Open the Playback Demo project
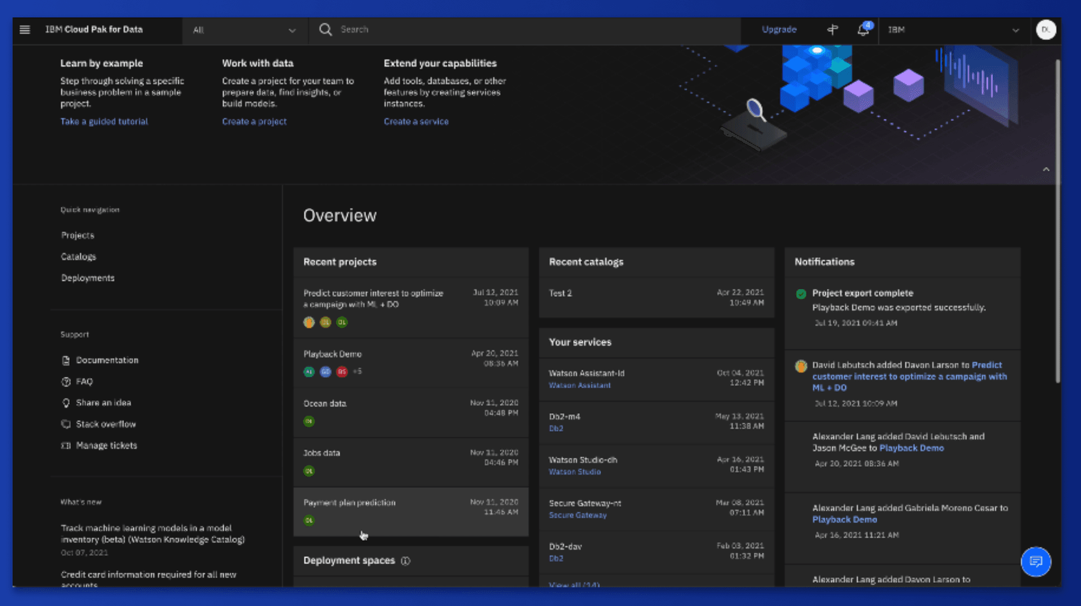Viewport: 1081px width, 606px height. 332,354
